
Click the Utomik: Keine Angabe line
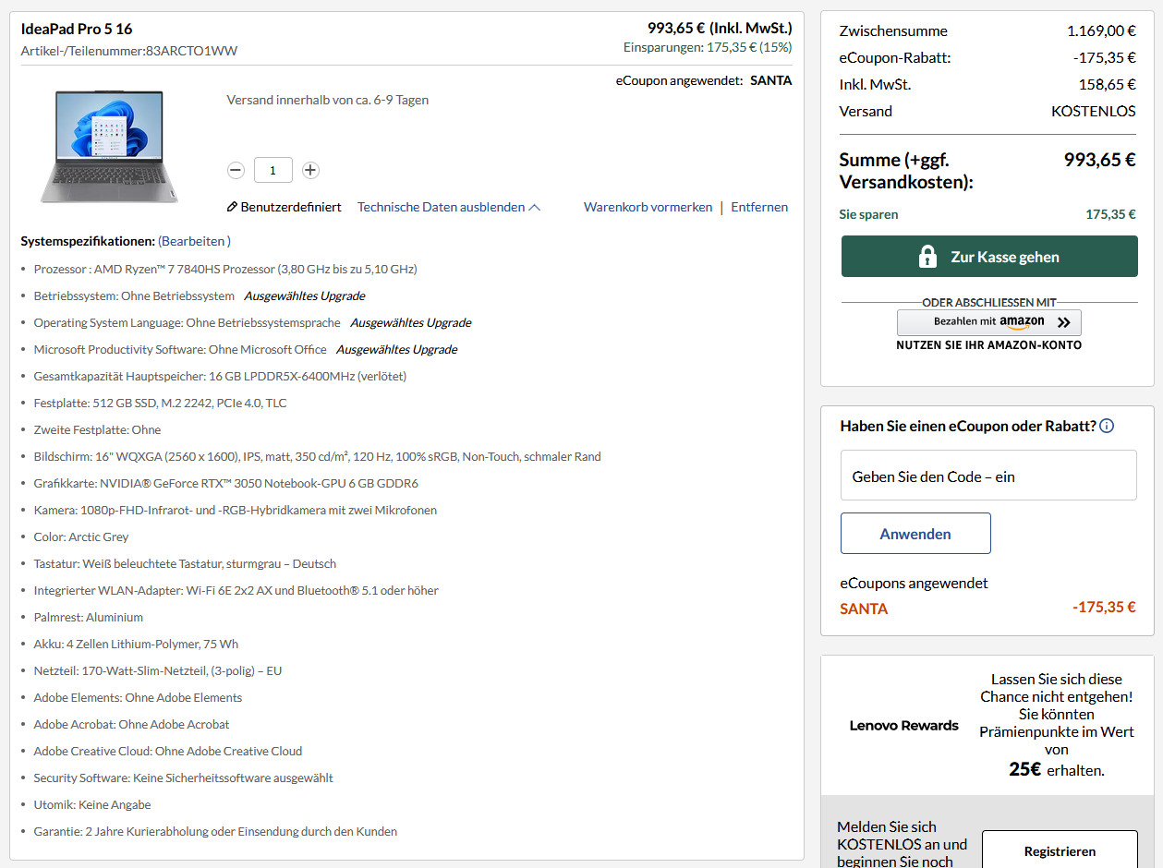tap(92, 804)
